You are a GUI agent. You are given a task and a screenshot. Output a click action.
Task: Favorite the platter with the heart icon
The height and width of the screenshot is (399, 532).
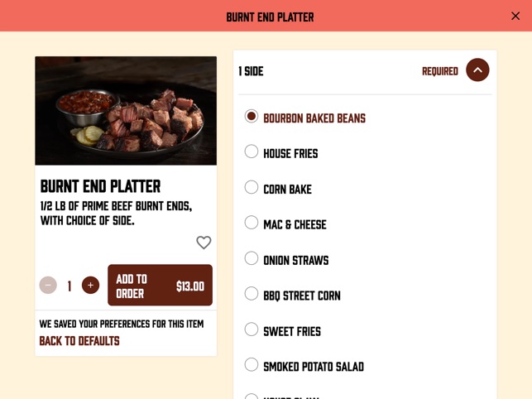click(204, 243)
